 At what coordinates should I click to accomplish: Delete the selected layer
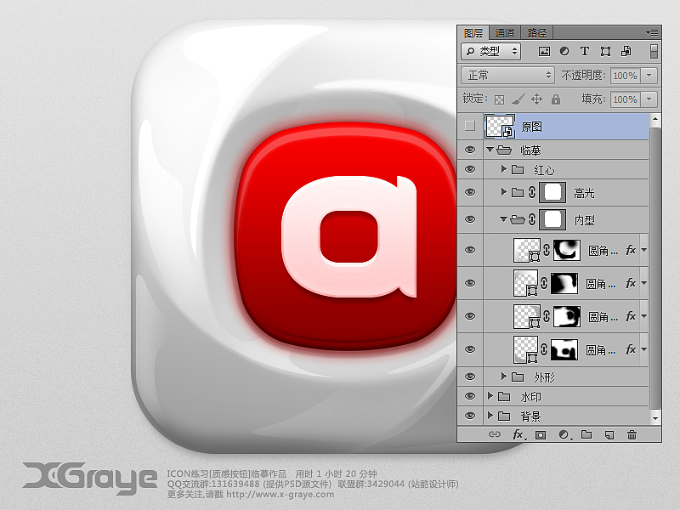(632, 434)
